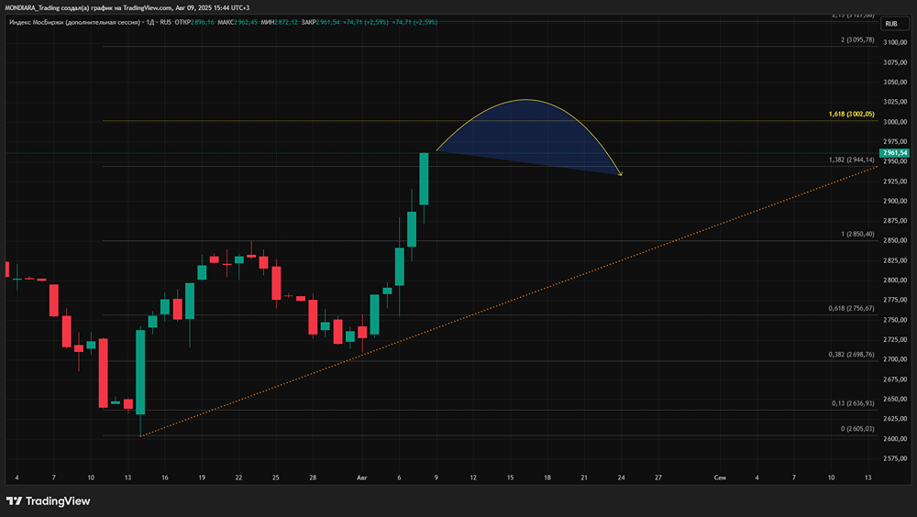Click the 1Д interval in chart legend

click(150, 22)
